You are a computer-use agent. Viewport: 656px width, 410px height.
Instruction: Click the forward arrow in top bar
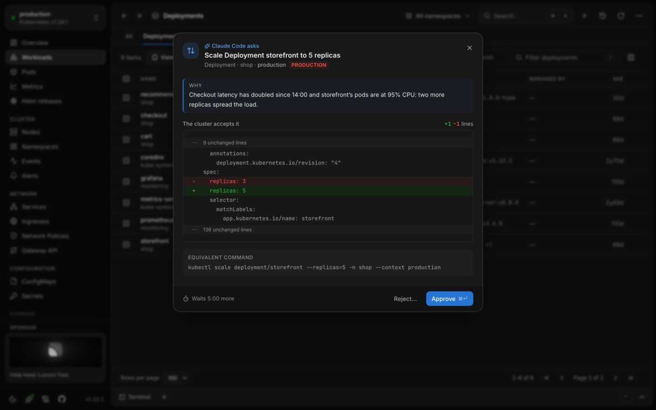[x=139, y=16]
